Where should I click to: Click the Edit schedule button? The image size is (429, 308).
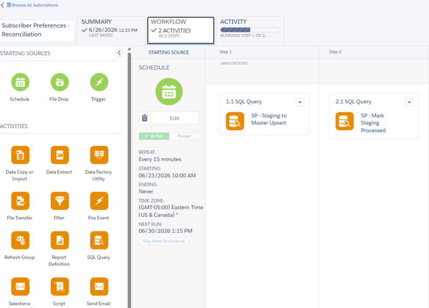tap(174, 118)
